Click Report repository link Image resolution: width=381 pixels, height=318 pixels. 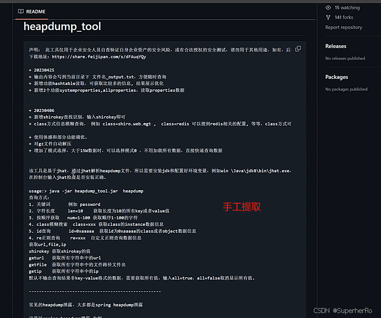[x=344, y=27]
